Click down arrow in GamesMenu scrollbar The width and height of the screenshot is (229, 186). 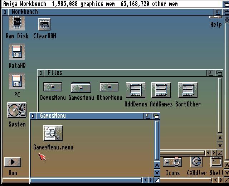tap(157, 172)
